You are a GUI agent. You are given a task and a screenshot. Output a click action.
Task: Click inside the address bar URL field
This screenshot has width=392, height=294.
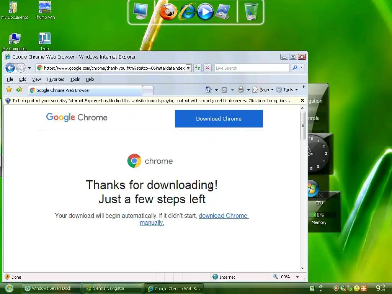pos(114,68)
